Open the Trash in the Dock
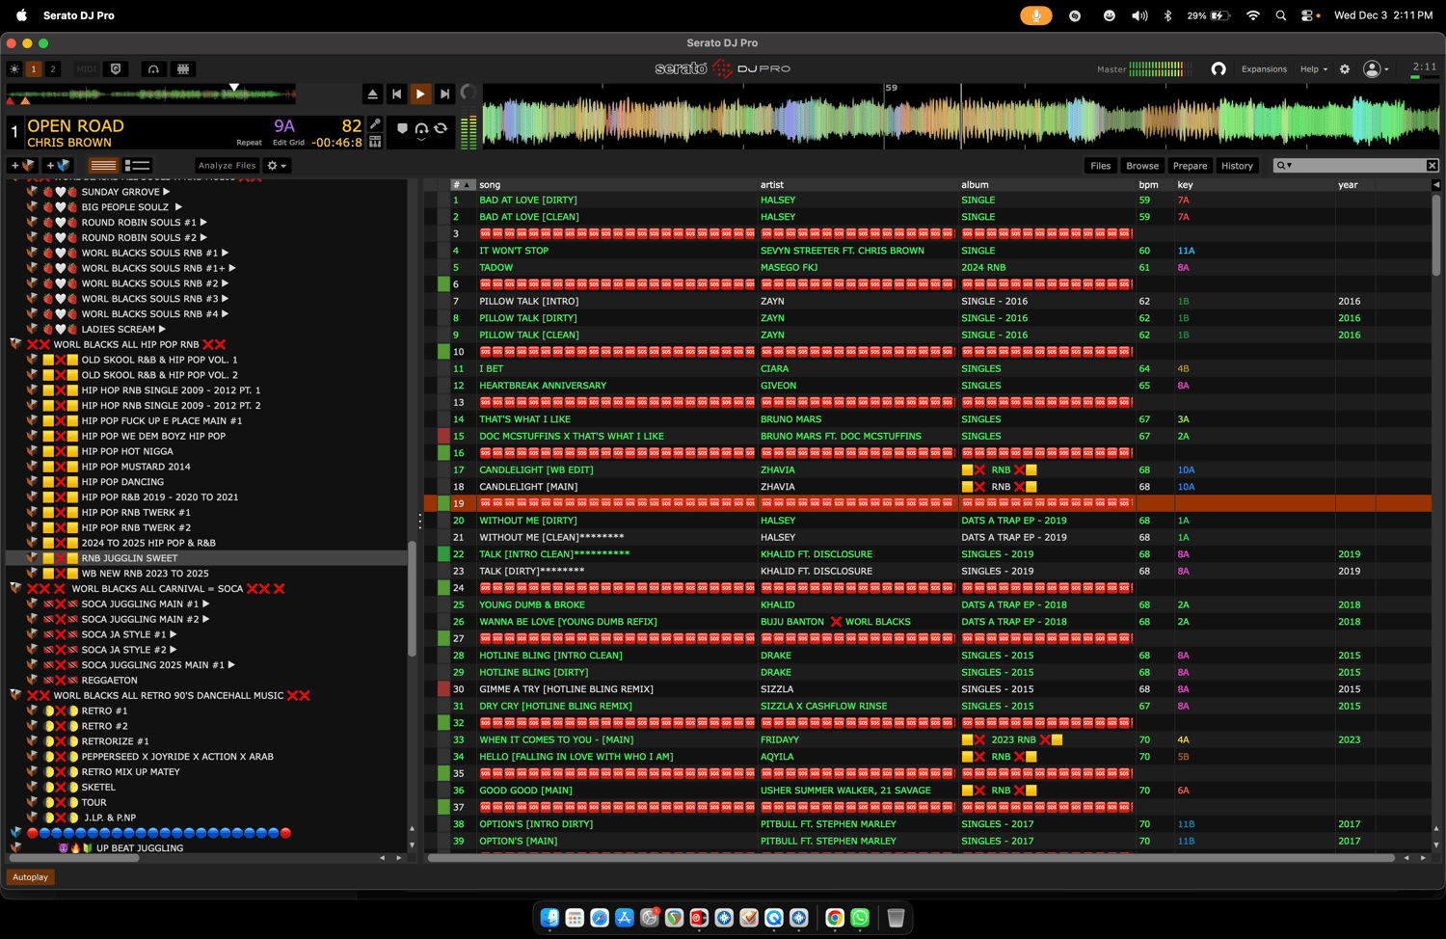 (x=896, y=918)
